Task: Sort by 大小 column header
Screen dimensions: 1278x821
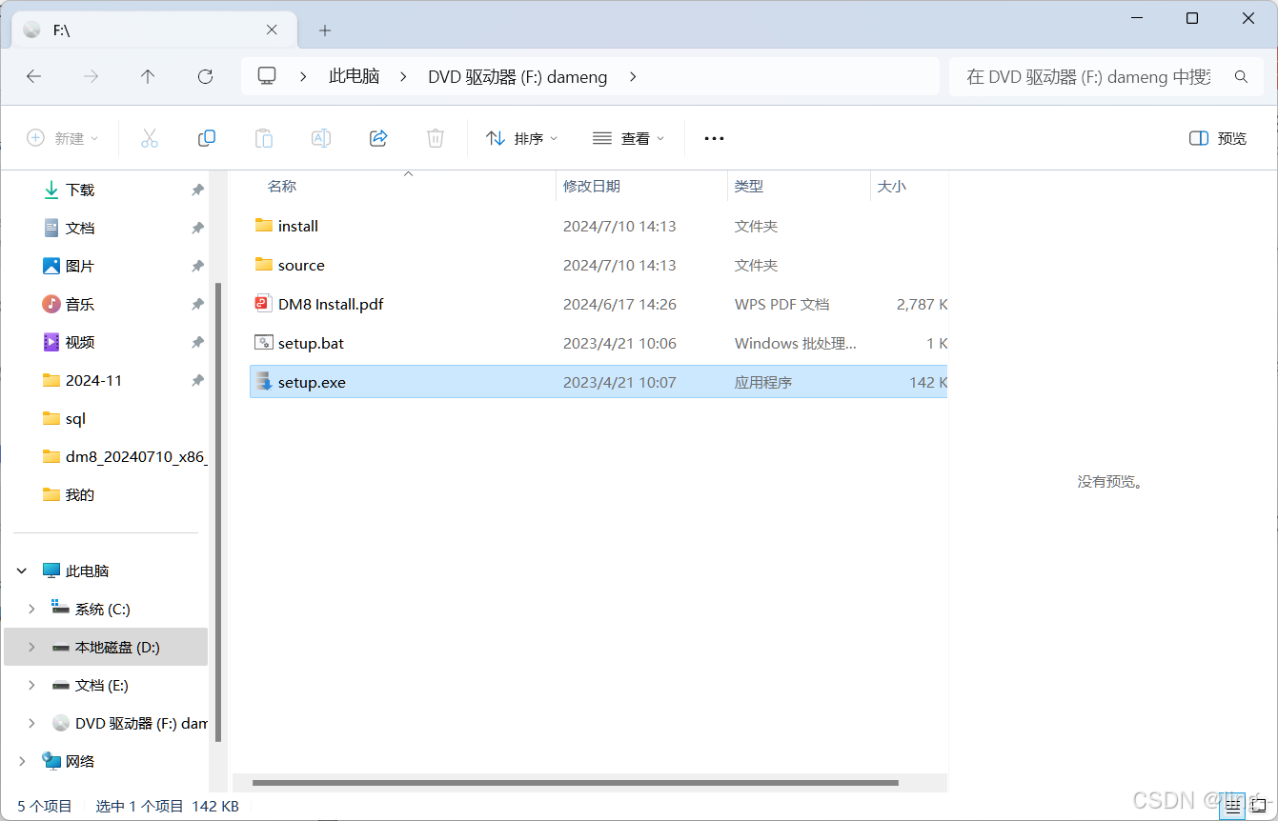Action: coord(891,186)
